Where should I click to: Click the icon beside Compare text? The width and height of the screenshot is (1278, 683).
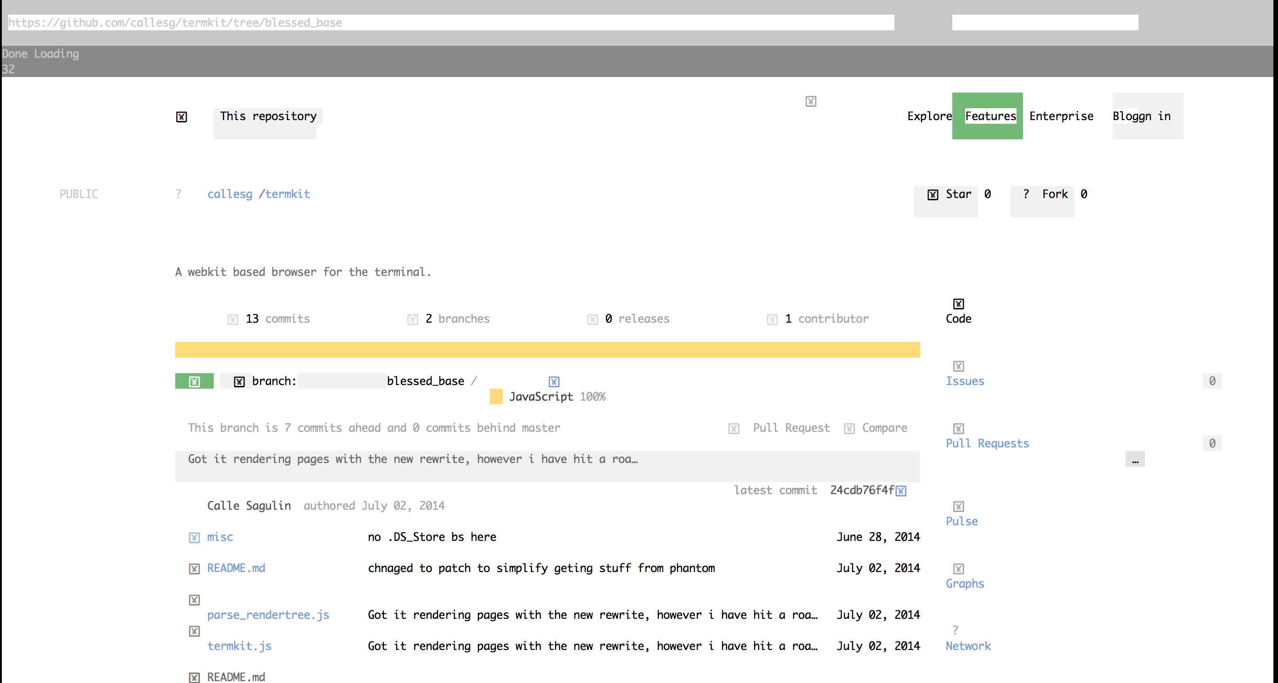(850, 428)
